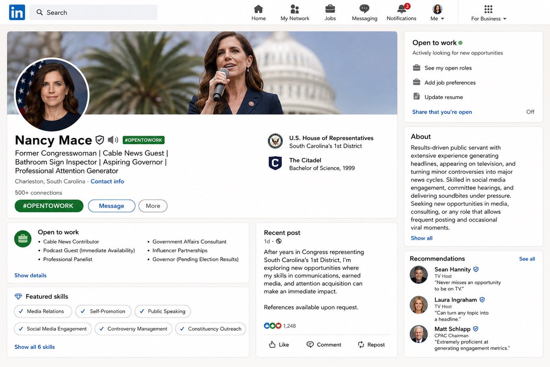Viewport: 550px width, 367px height.
Task: Toggle Share that you're open switch Off
Action: [530, 112]
